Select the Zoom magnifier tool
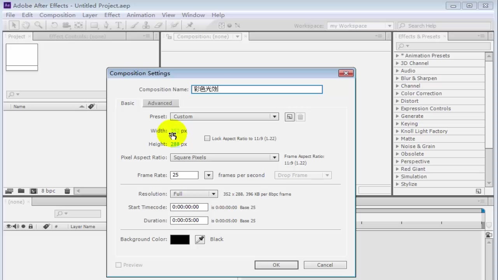The width and height of the screenshot is (498, 280). point(38,25)
